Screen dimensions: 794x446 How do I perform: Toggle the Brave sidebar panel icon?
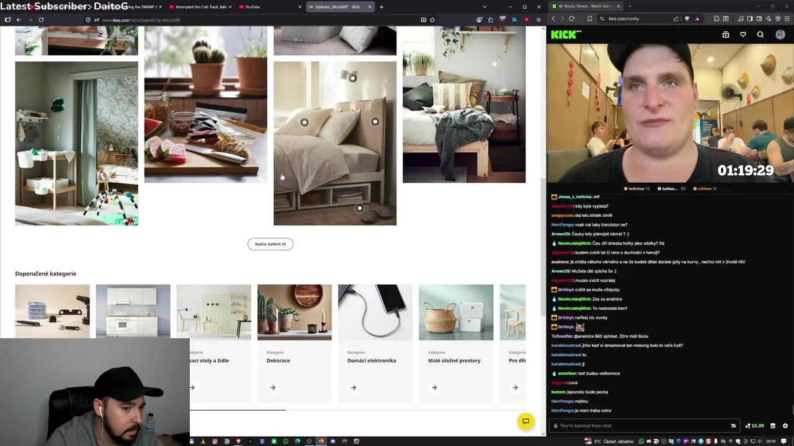coord(750,19)
